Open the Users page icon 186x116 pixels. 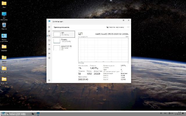(x=49, y=49)
